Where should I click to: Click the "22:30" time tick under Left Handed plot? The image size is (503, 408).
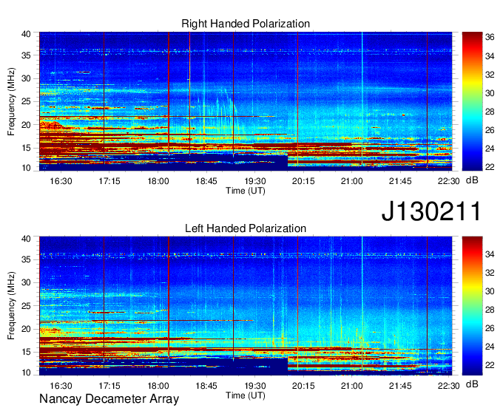pyautogui.click(x=448, y=386)
